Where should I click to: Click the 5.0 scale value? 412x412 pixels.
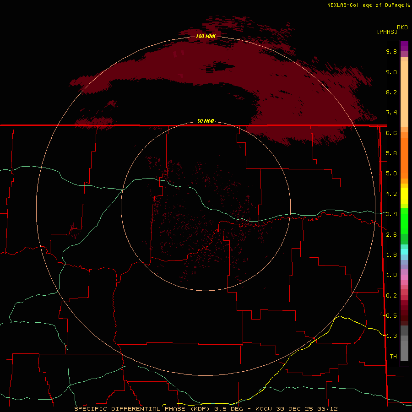391,173
